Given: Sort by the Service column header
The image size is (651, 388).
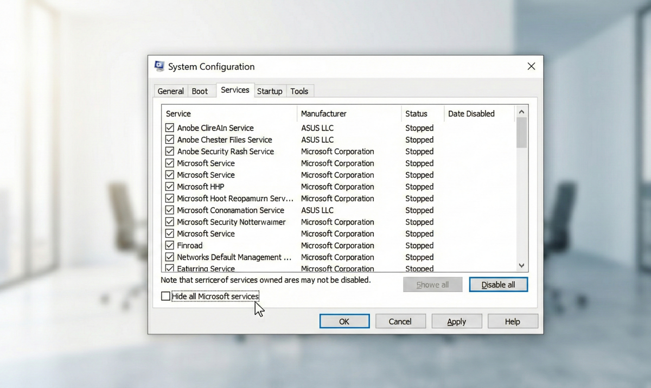Looking at the screenshot, I should 229,113.
